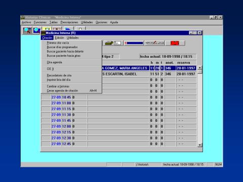Choose 'Imprimir lista del día' entry
This screenshot has height=182, width=243.
pos(59,80)
